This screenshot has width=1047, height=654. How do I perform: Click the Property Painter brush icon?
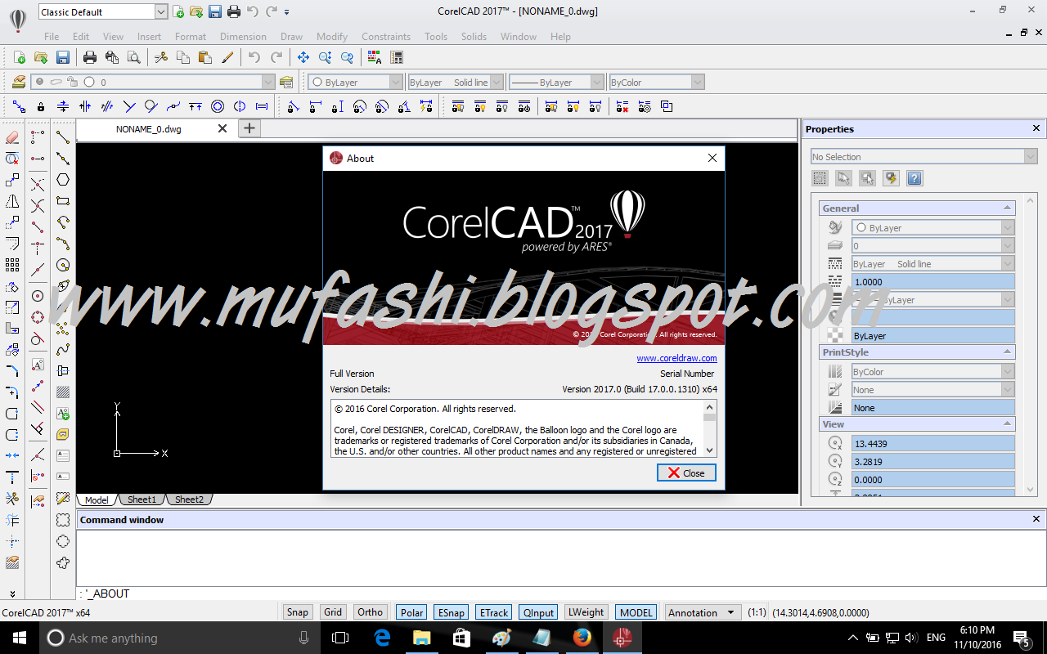[x=227, y=57]
